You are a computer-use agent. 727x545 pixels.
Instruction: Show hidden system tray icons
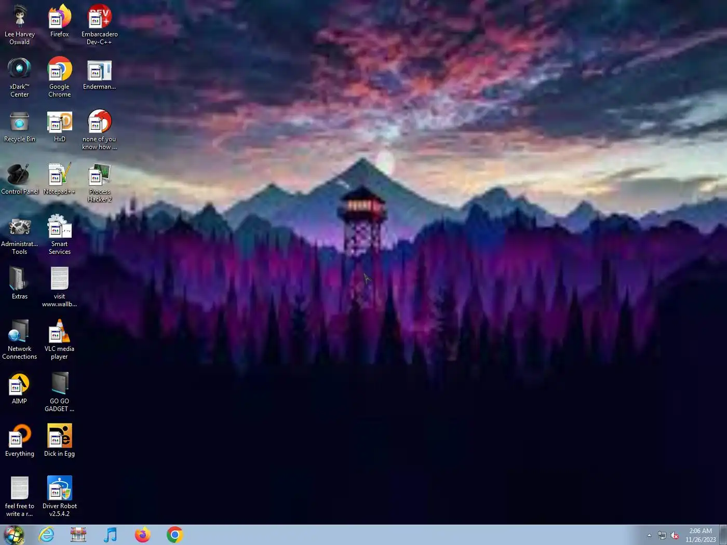649,535
